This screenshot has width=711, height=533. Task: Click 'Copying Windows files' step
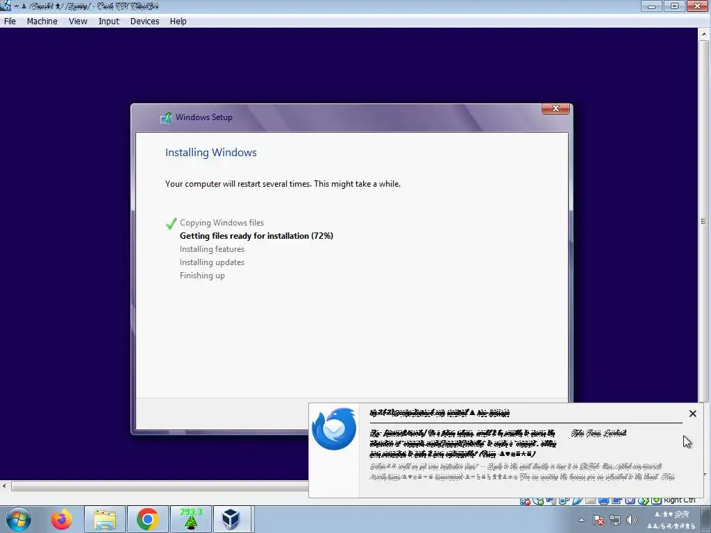221,223
